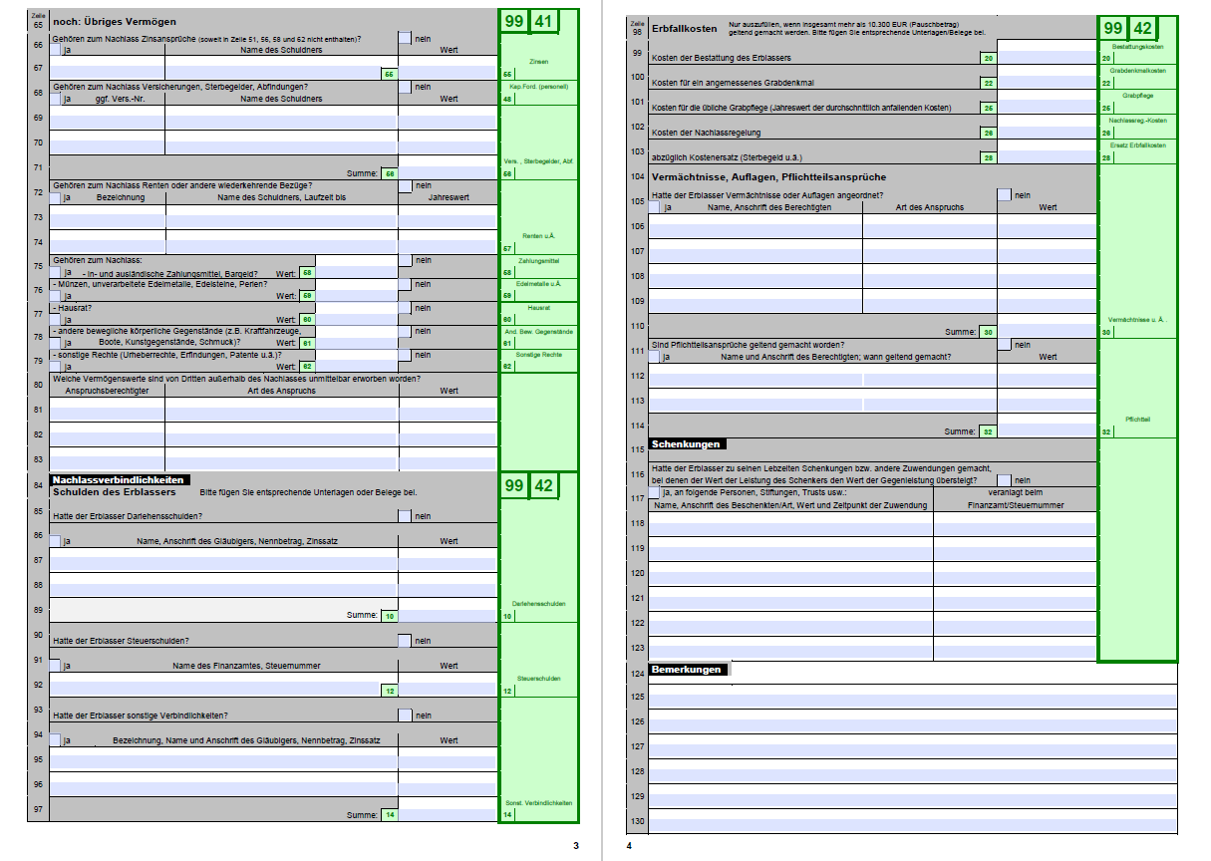This screenshot has width=1211, height=861.
Task: Check 'nein' for Renten oder wiederkehrende Bezüge
Action: [405, 185]
